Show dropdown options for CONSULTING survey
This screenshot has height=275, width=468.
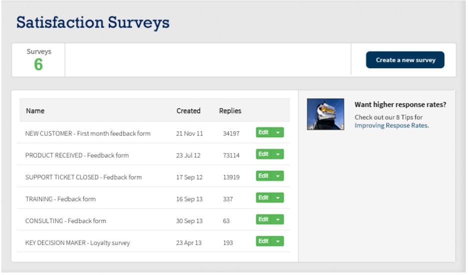click(x=278, y=220)
